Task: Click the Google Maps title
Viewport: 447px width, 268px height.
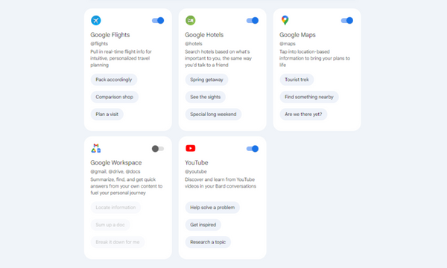Action: (x=297, y=35)
